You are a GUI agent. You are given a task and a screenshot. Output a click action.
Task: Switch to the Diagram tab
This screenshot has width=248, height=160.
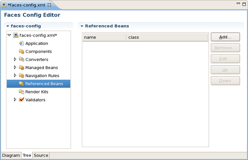(11, 156)
